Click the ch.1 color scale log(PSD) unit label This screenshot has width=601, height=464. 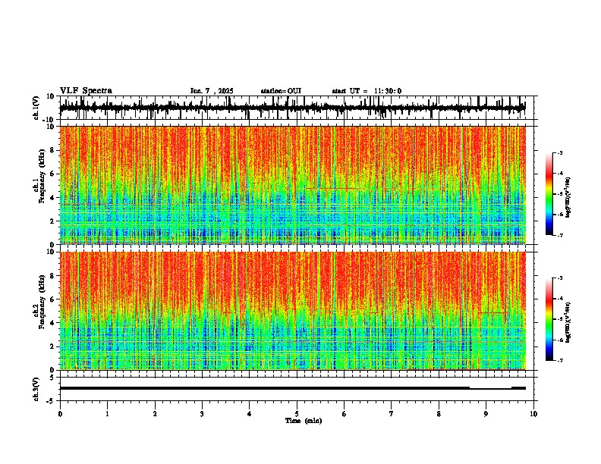(568, 198)
